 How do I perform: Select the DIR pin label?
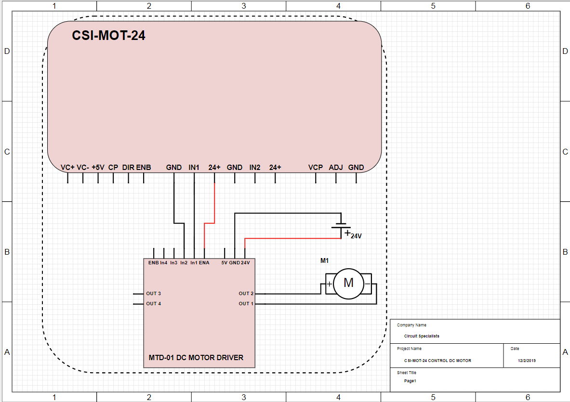(x=128, y=168)
